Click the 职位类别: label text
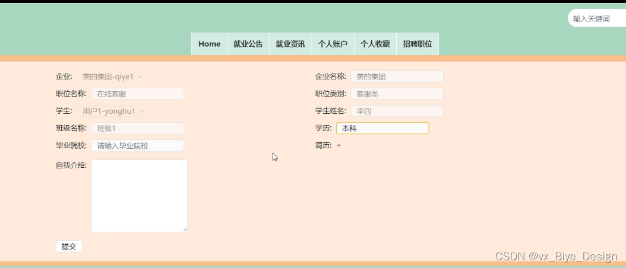This screenshot has width=626, height=268. tap(331, 94)
